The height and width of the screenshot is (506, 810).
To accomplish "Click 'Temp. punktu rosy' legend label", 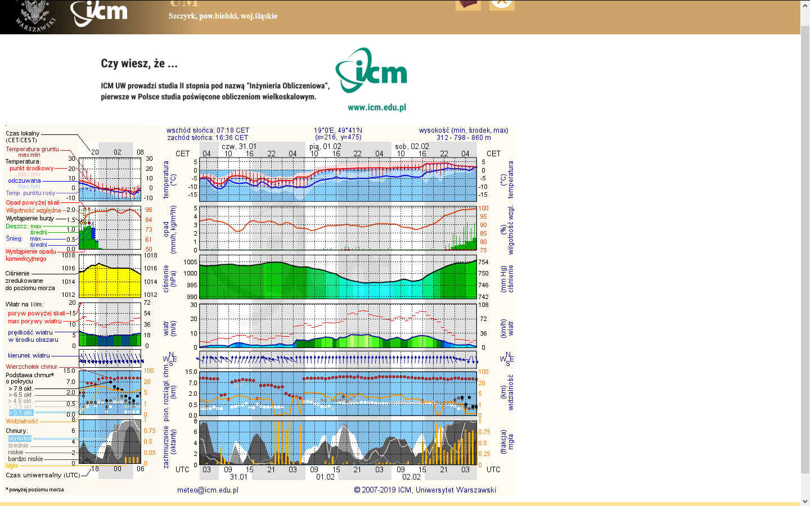I will pyautogui.click(x=30, y=193).
